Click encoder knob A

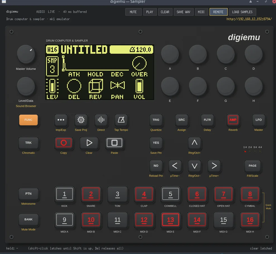[x=170, y=54]
